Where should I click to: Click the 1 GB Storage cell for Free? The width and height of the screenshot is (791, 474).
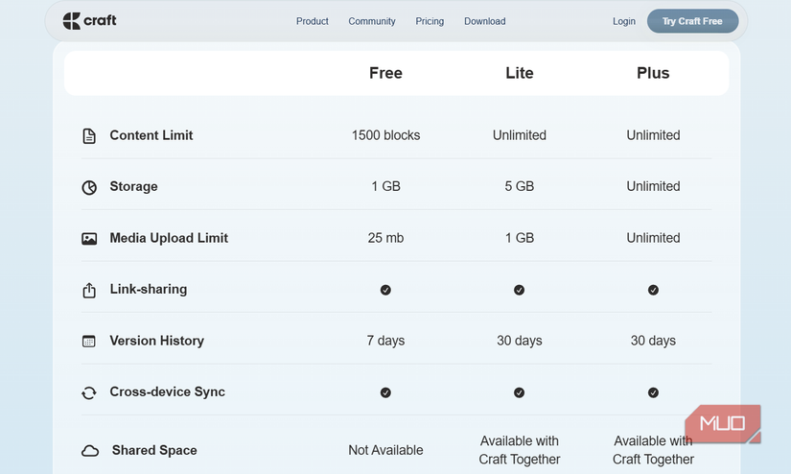click(386, 186)
